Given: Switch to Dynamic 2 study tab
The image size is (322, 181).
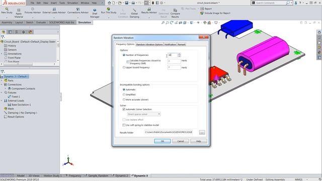Looking at the screenshot, I should (x=121, y=175).
